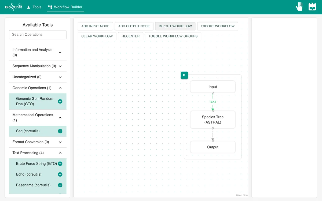The width and height of the screenshot is (322, 201).
Task: Click the hand icon in header
Action: [299, 6]
